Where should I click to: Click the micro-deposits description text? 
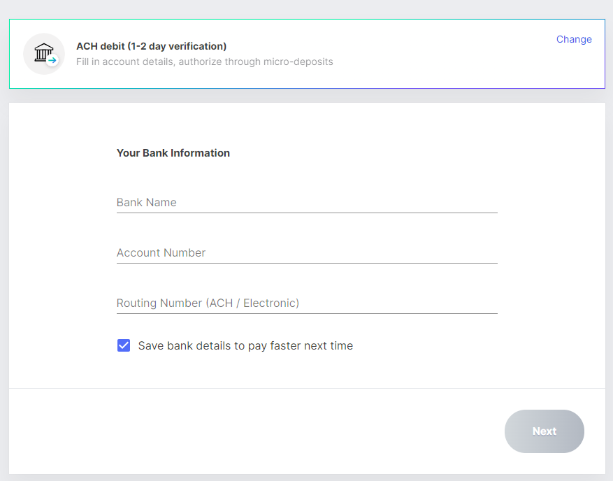tap(205, 62)
